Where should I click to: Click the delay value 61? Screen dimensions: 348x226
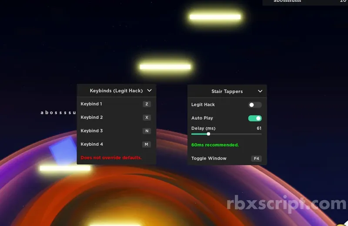tap(259, 128)
